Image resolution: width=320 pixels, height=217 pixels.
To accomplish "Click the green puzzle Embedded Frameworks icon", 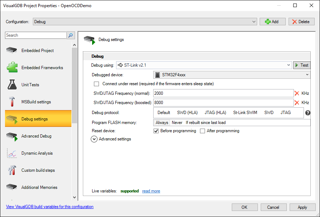I will [12, 67].
